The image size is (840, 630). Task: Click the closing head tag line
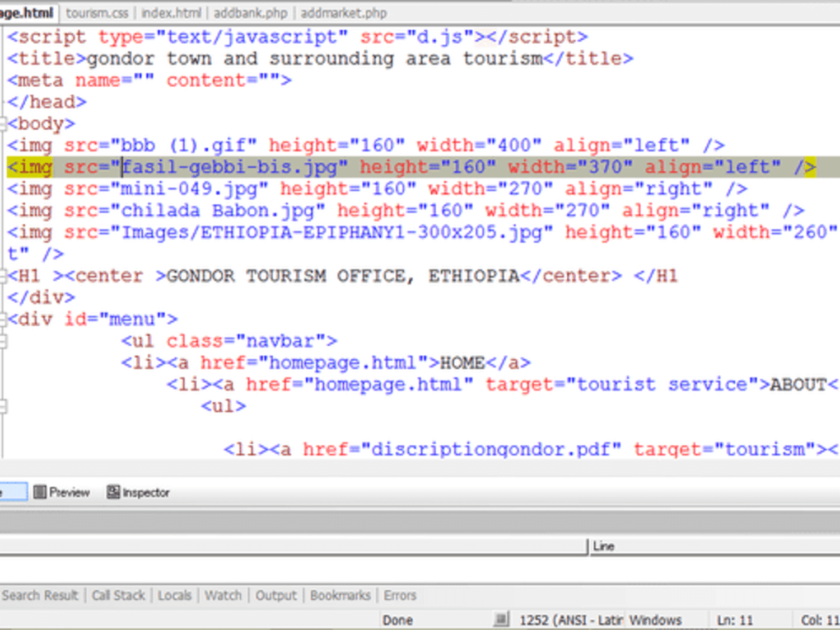point(47,102)
